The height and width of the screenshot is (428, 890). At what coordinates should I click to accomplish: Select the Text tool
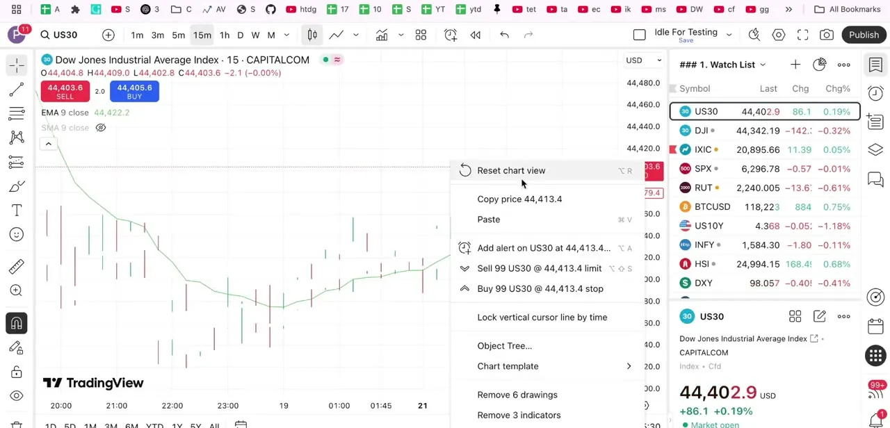(x=17, y=211)
